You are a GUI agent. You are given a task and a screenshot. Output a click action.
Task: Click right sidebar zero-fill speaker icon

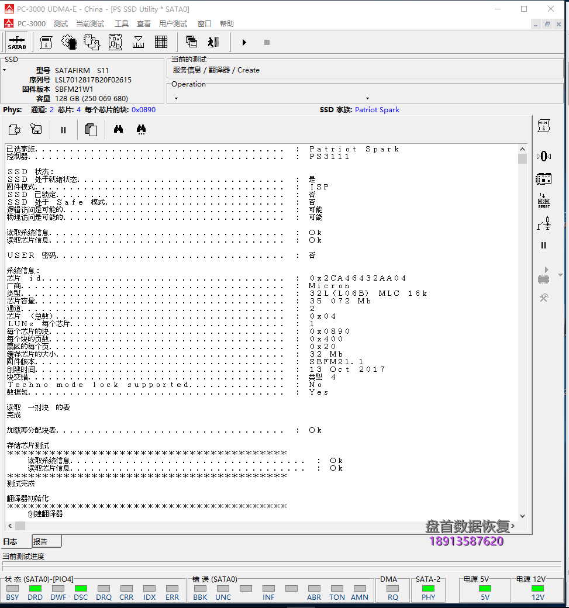pos(544,156)
